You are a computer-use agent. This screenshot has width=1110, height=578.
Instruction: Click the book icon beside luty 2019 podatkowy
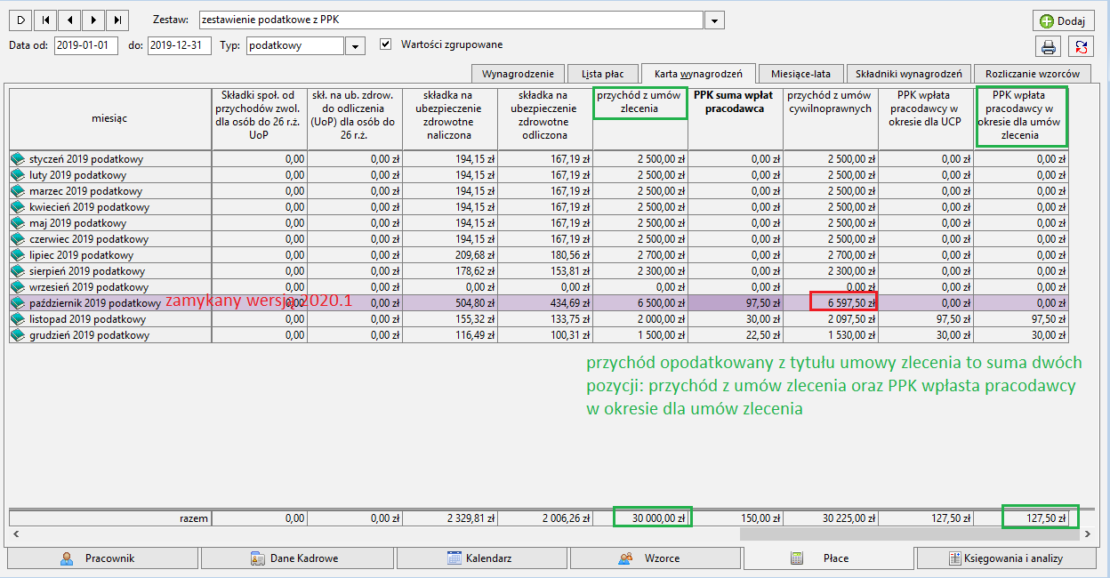point(18,175)
